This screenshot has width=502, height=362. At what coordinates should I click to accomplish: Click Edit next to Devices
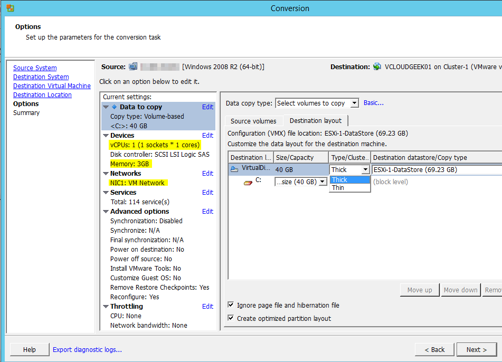coord(207,136)
